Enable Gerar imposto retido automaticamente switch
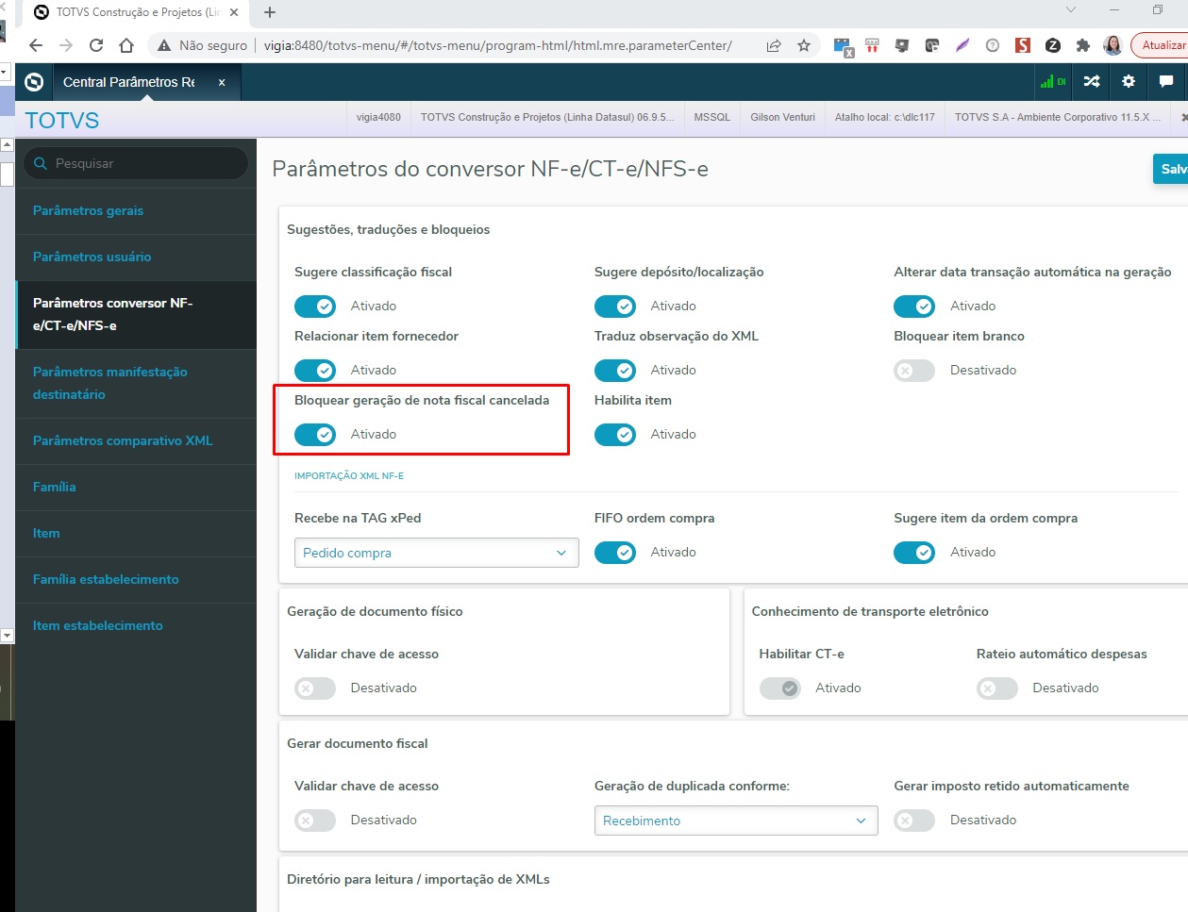Screen dimensions: 1188x912 pos(914,821)
